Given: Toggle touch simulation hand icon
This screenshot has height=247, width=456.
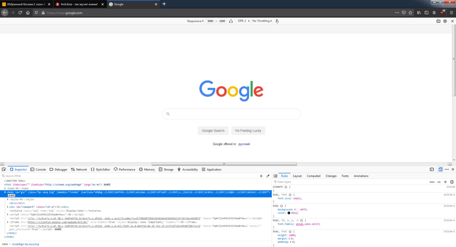Looking at the screenshot, I should point(277,21).
